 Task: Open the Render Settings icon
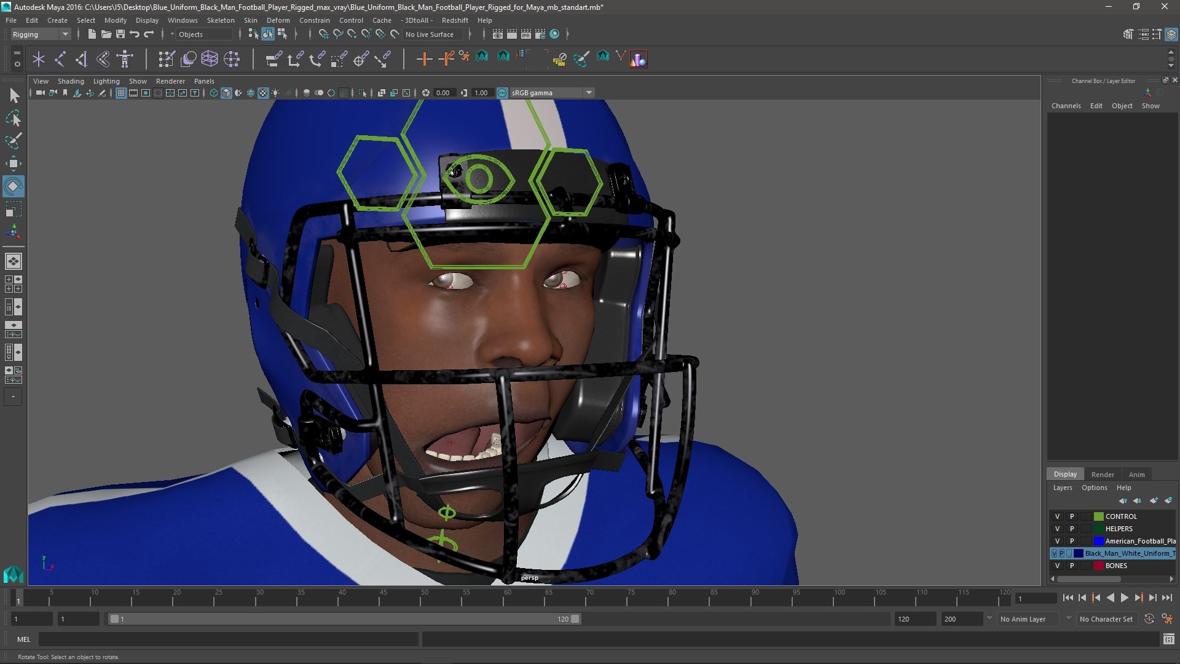tap(540, 34)
